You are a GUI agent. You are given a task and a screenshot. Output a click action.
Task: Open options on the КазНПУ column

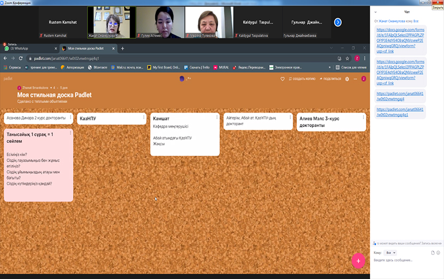(x=143, y=117)
